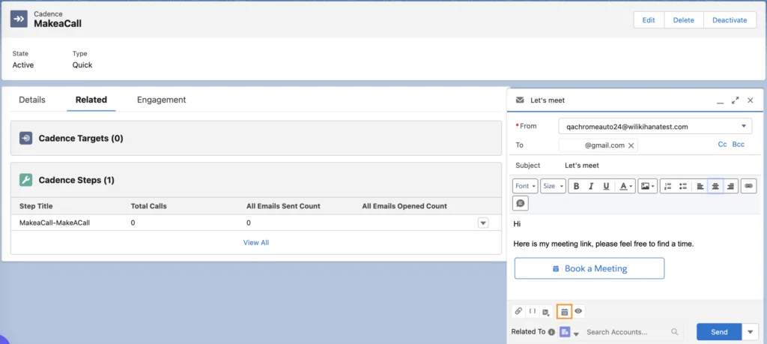Add Bcc recipients

coord(738,145)
